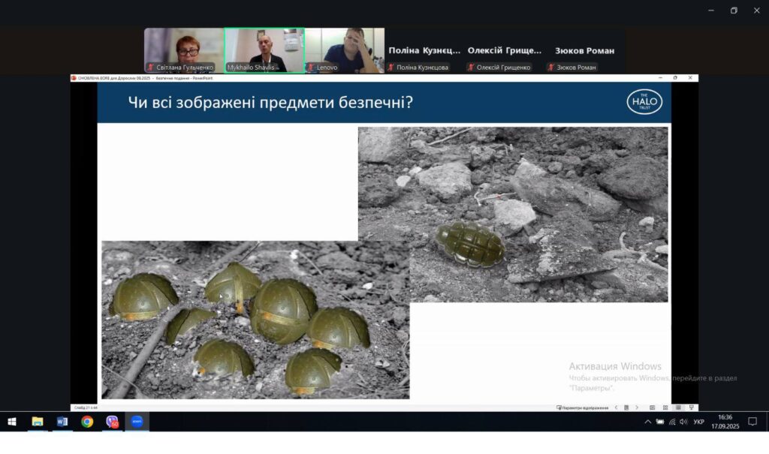769x454 pixels.
Task: Select the Lenovo participant video tile
Action: point(345,50)
